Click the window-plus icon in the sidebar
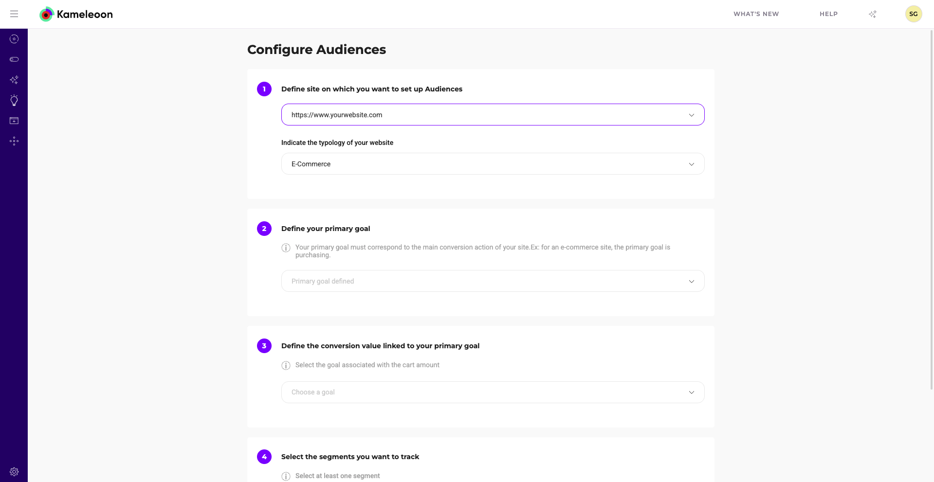Screen dimensions: 934x482 click(x=14, y=121)
